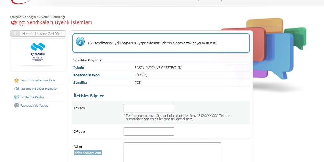Screen dimensions: 324x162
Task: Focus the Telefon input field
Action: tap(149, 108)
